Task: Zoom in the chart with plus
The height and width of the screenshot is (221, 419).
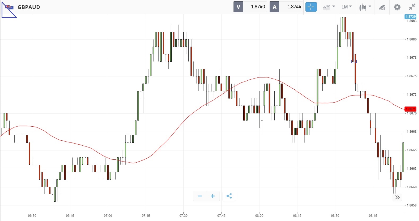Action: (213, 196)
